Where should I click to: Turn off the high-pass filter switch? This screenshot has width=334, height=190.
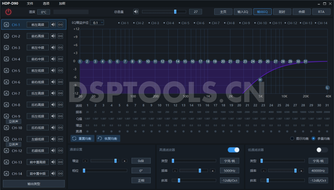point(233,150)
